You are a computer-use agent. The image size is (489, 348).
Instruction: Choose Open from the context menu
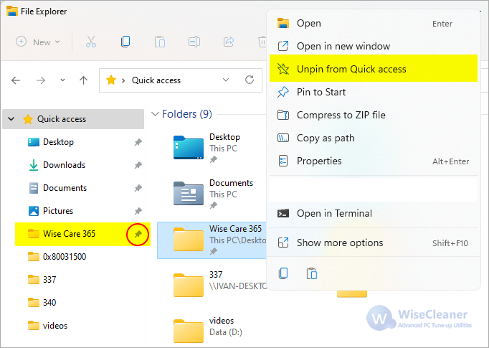pos(374,24)
